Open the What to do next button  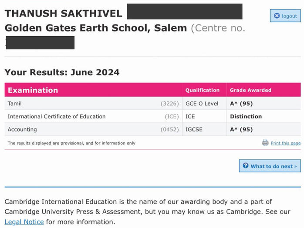[270, 166]
